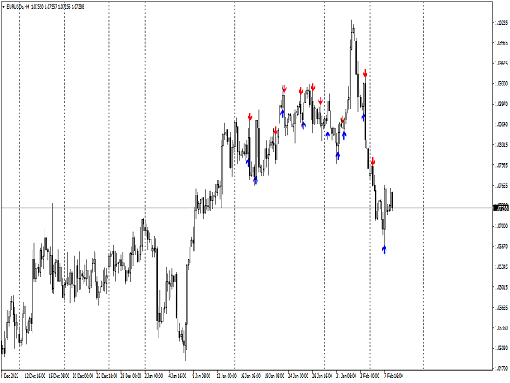The image size is (510, 383).
Task: Click the 1.09955 price axis label
Action: tap(501, 43)
